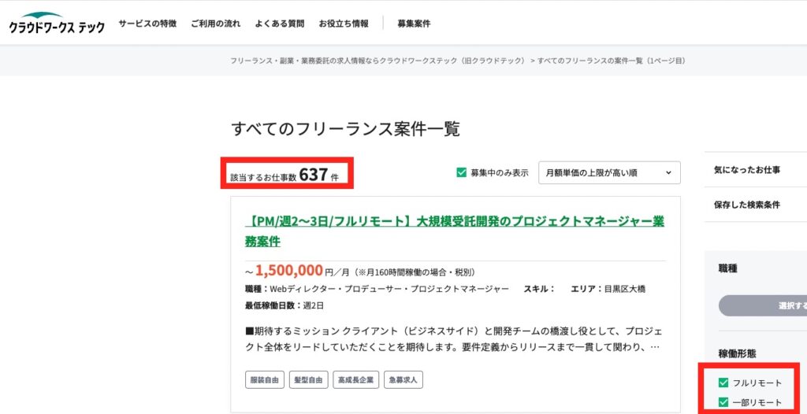This screenshot has height=414, width=807.
Task: Select the 急募求人 tag
Action: [x=403, y=380]
